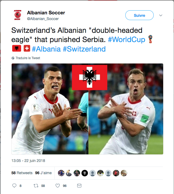This screenshot has width=174, height=194.
Task: Follow account with Suivre button
Action: tap(139, 15)
